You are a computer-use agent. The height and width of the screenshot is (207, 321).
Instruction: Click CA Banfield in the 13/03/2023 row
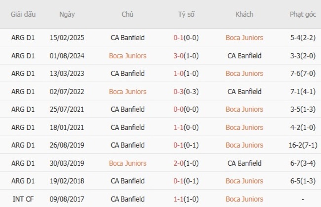pos(127,73)
